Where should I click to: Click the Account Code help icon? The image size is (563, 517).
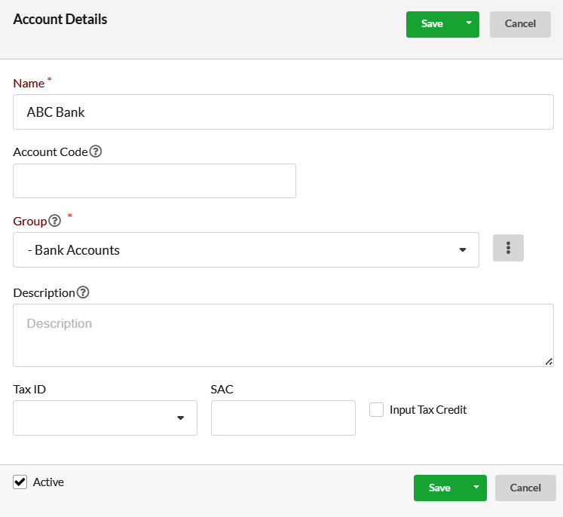pos(96,151)
